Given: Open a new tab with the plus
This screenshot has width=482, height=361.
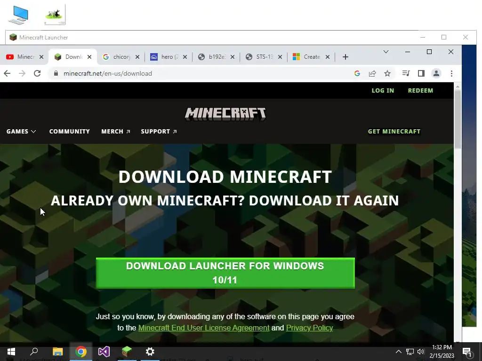Looking at the screenshot, I should [x=345, y=57].
